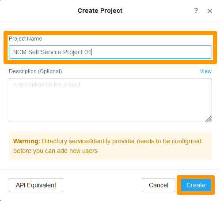
Task: Show the API Equivalent
Action: tap(36, 185)
